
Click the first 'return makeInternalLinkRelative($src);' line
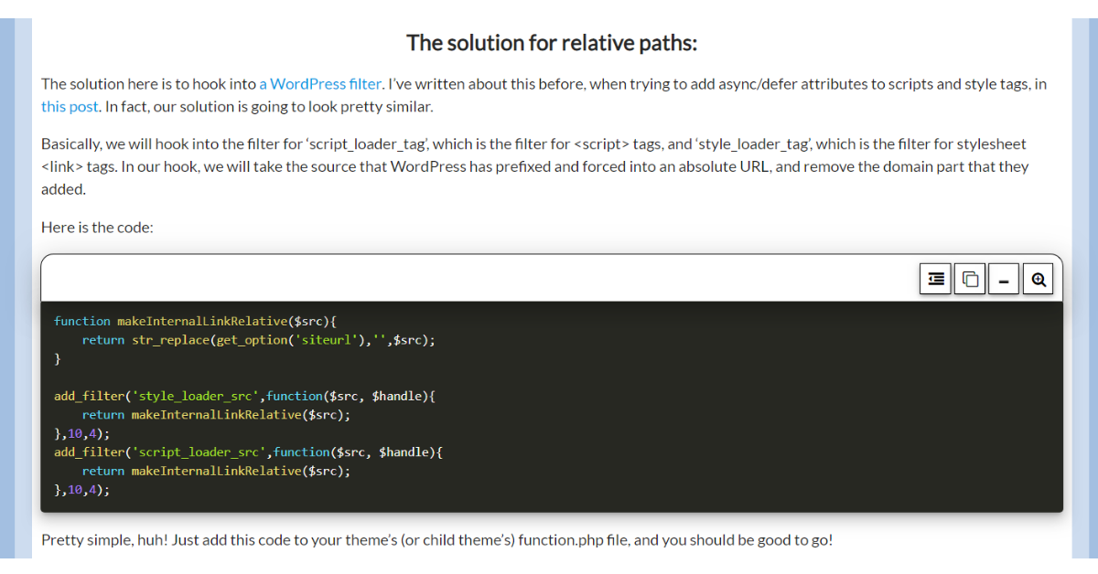pyautogui.click(x=216, y=414)
